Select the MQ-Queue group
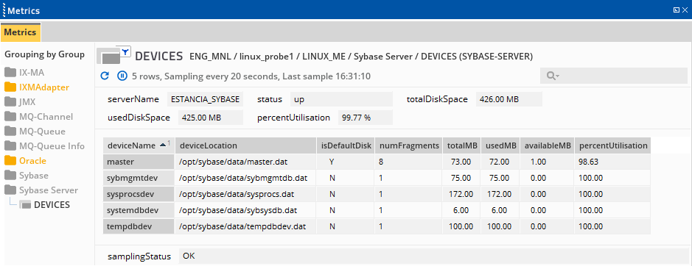Viewport: 692px width, 266px height. (42, 132)
